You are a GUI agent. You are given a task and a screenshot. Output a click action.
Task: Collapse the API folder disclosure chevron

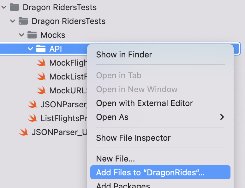pyautogui.click(x=30, y=49)
